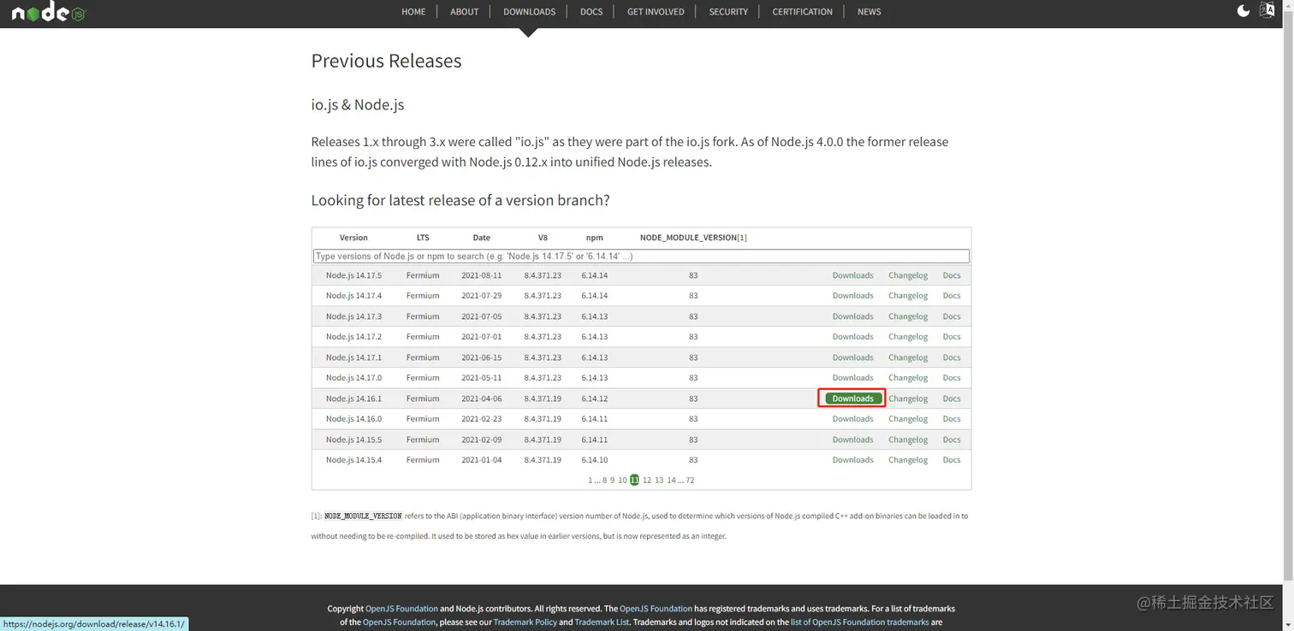The image size is (1294, 631).
Task: Go to the HOME nav item
Action: [x=413, y=12]
